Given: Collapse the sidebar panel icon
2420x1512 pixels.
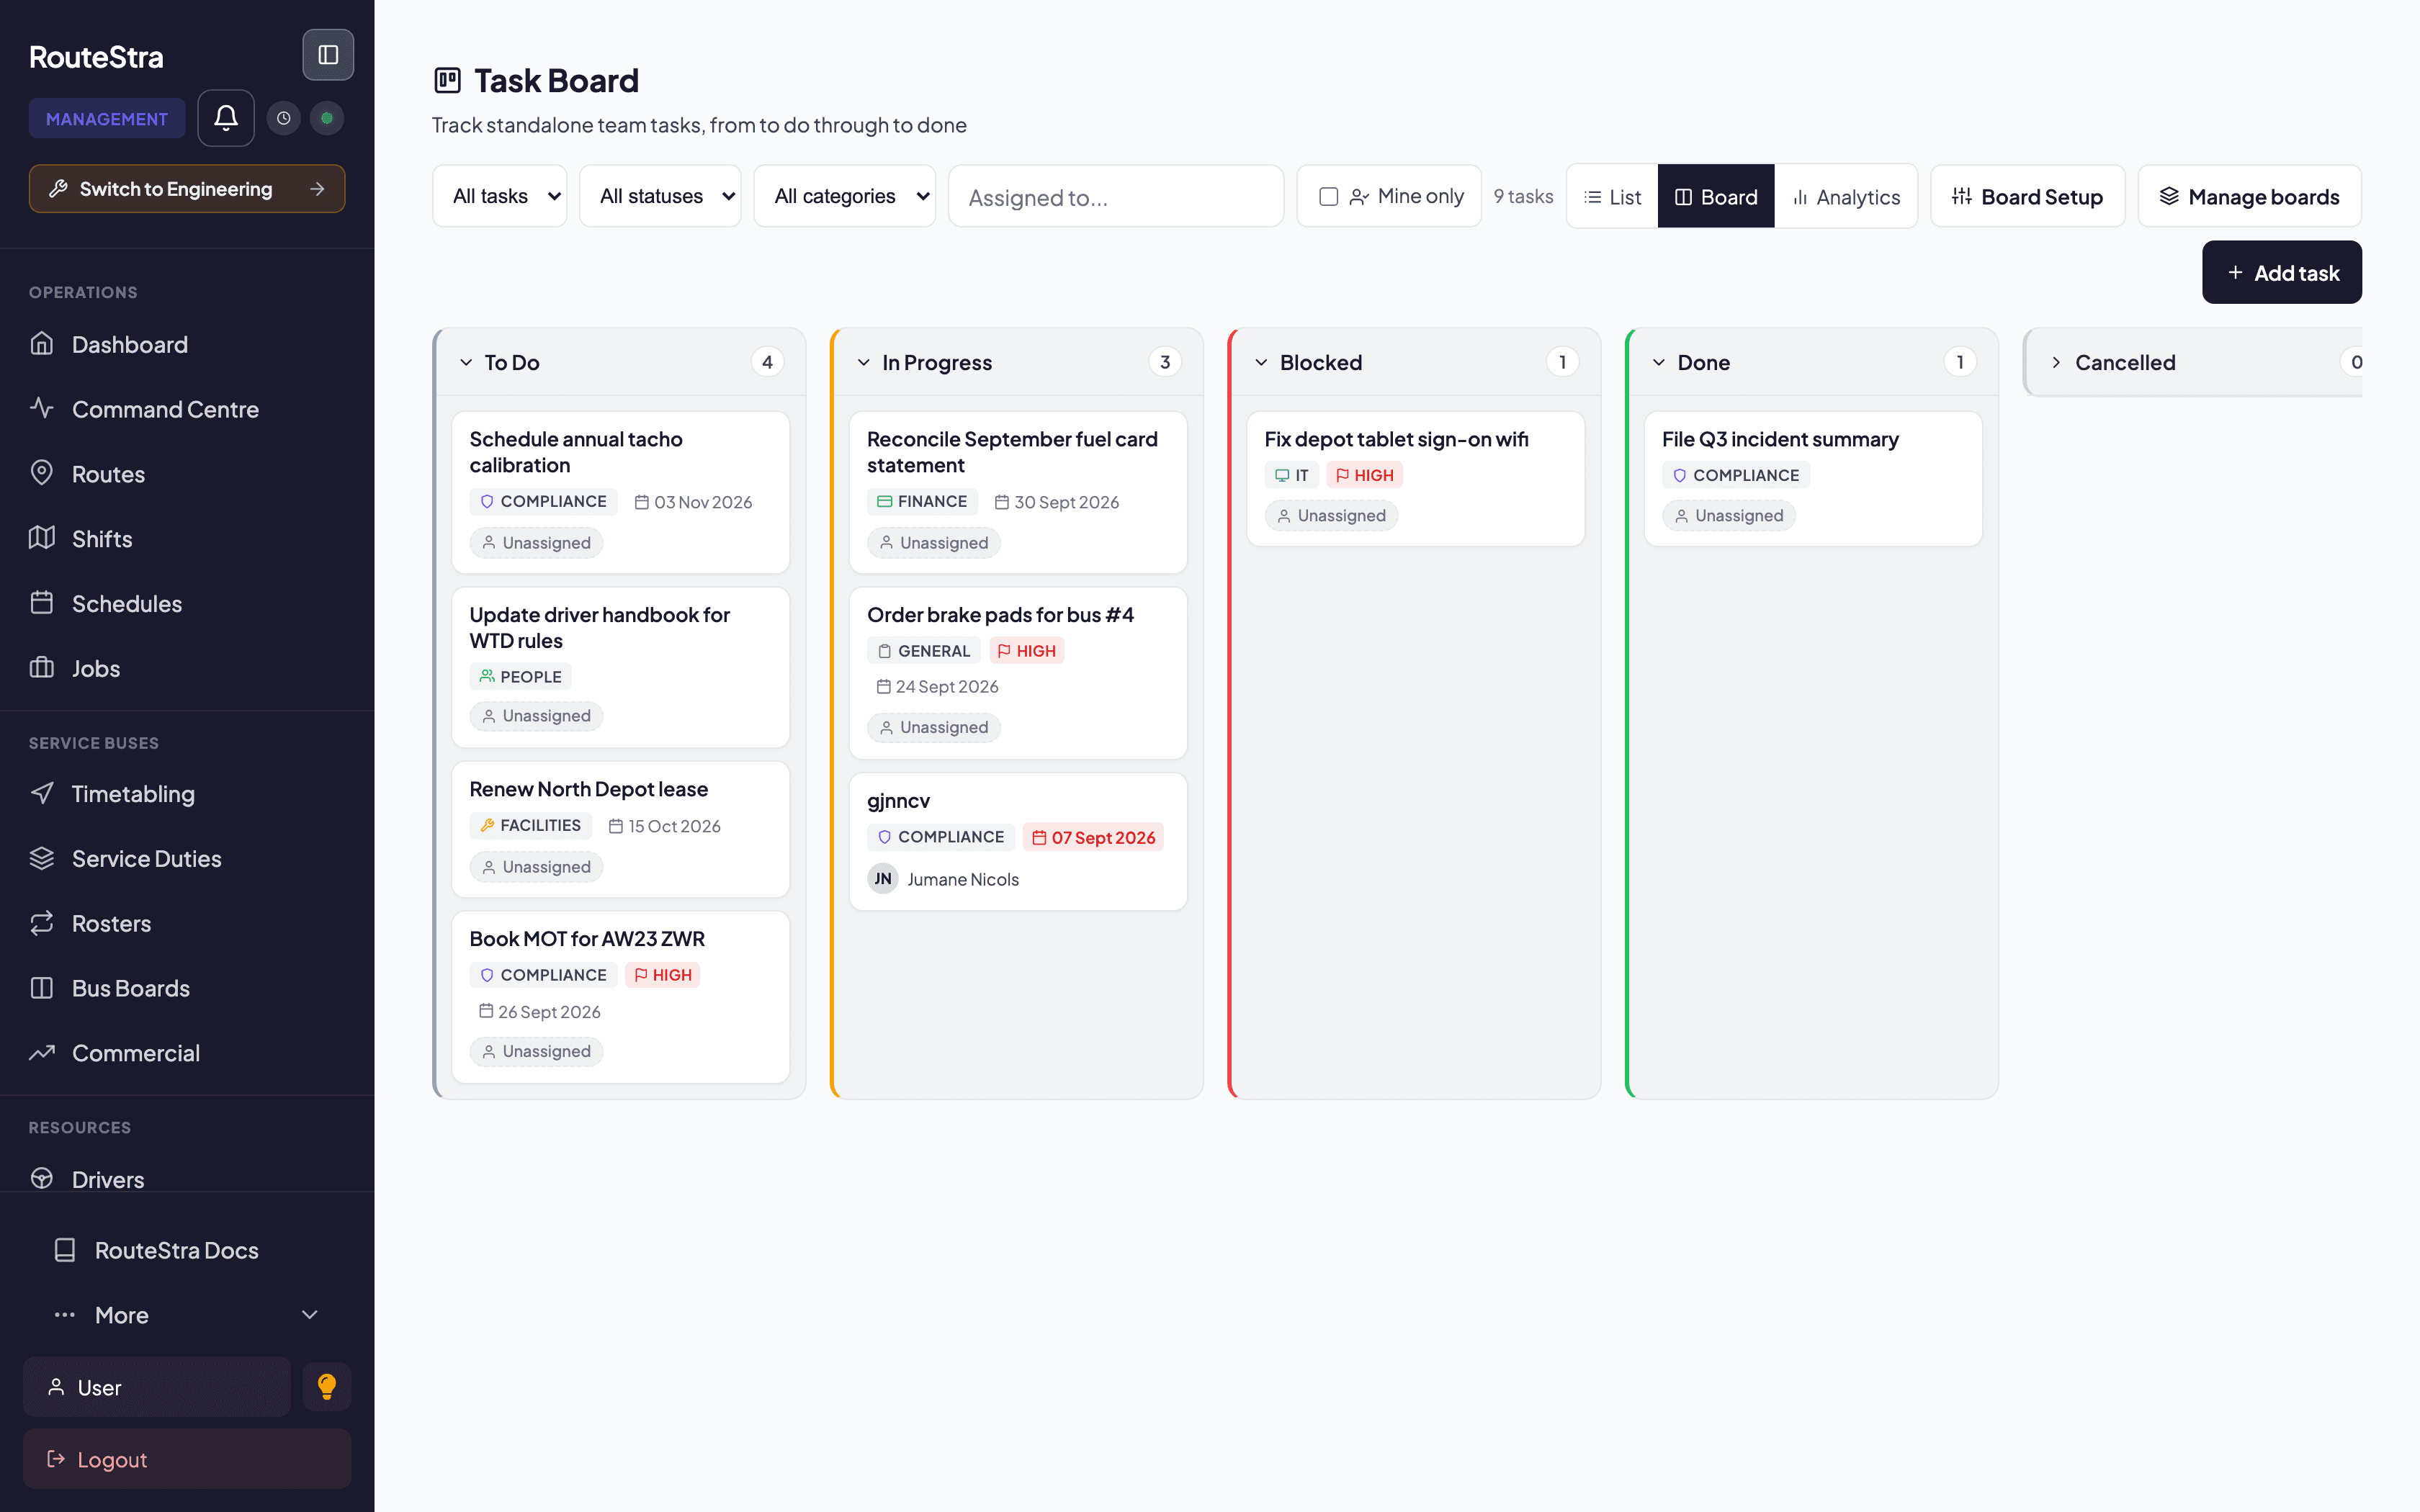Looking at the screenshot, I should pos(328,55).
